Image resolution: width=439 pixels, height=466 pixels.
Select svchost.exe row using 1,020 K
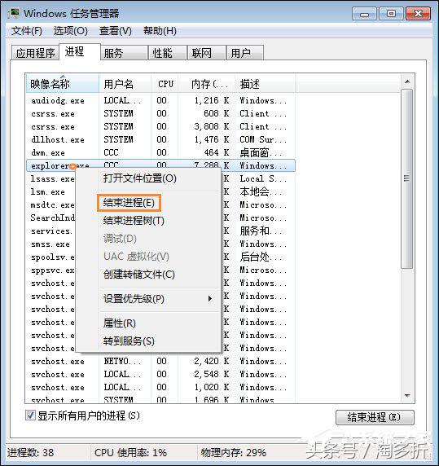(x=160, y=388)
